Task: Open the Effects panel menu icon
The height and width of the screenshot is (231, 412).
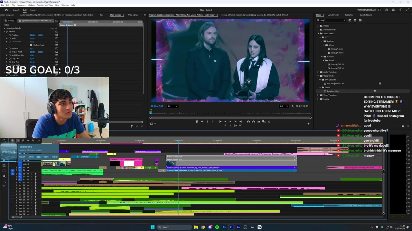Action: [324, 15]
